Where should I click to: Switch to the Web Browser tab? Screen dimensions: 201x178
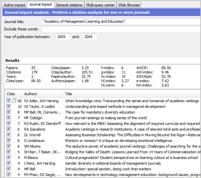tap(129, 5)
